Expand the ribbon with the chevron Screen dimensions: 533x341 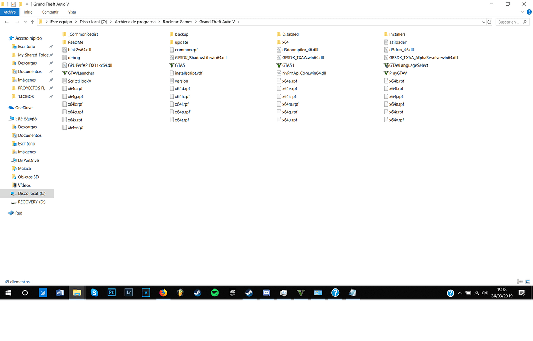pyautogui.click(x=522, y=12)
